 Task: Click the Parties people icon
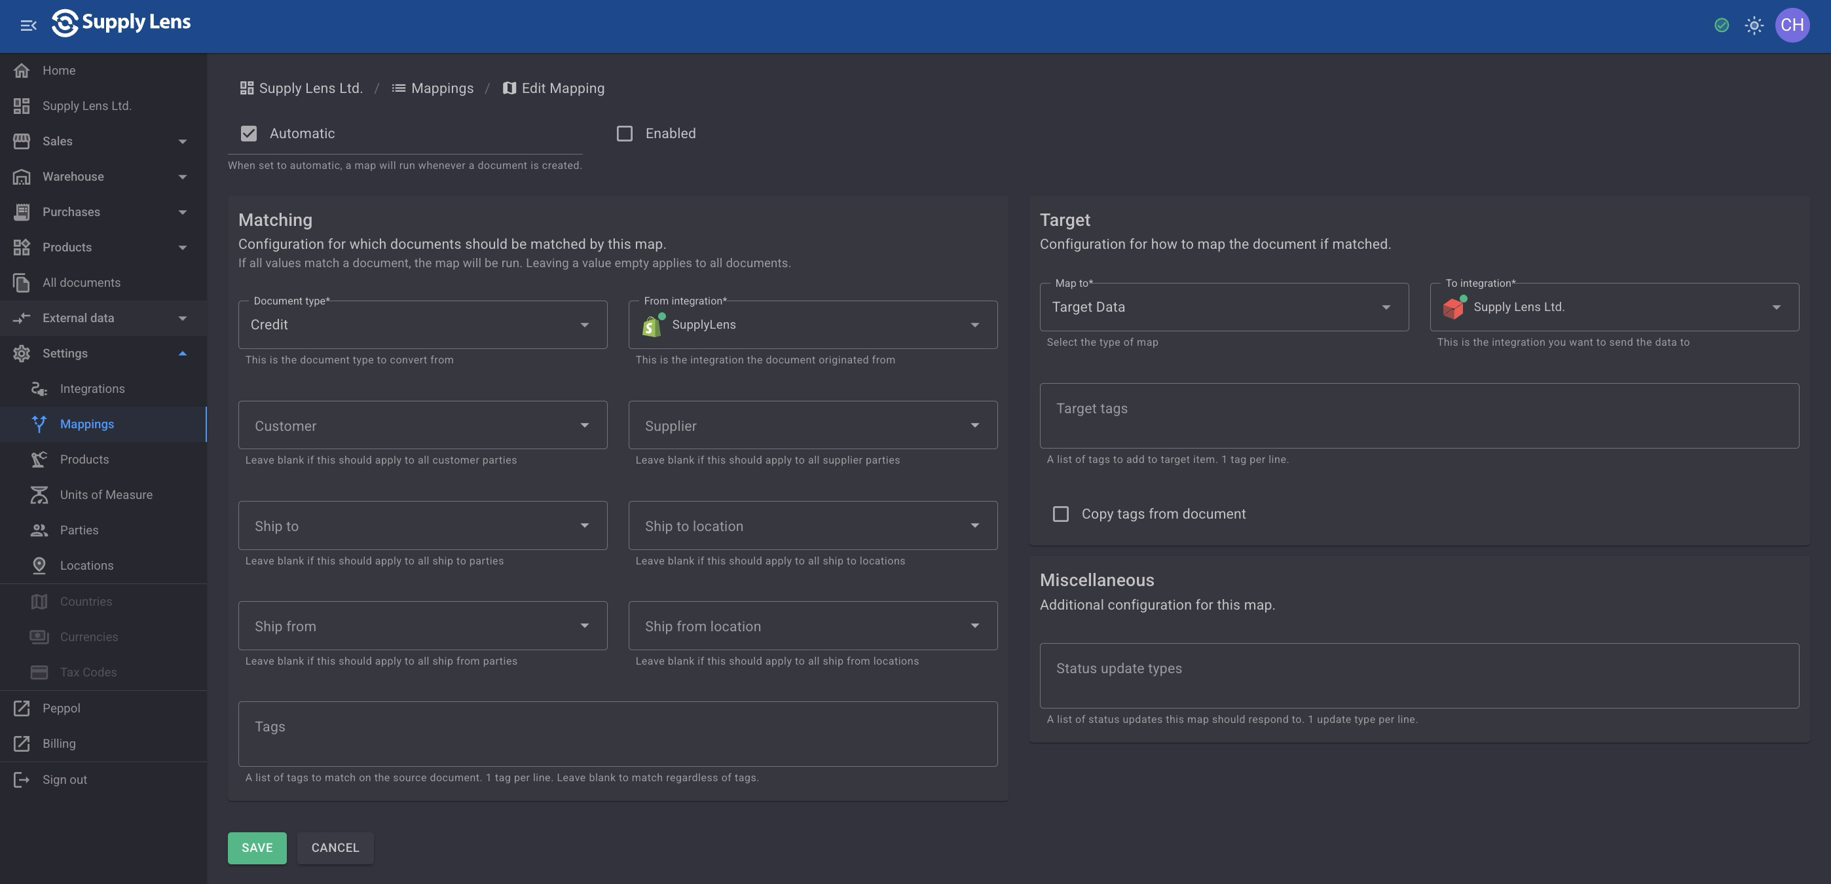coord(39,530)
